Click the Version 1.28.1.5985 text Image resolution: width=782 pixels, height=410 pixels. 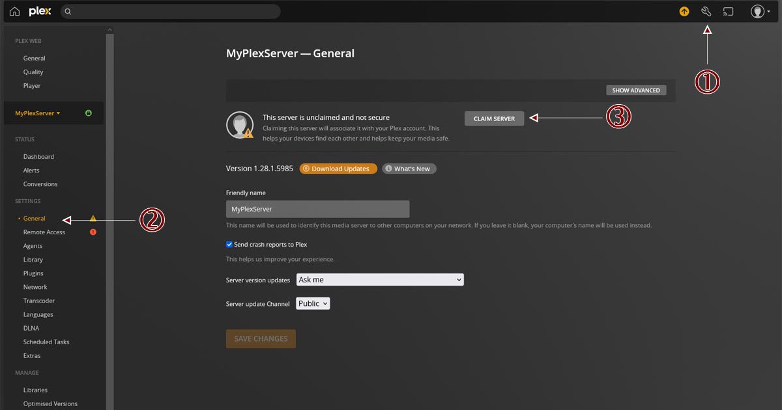pos(259,169)
